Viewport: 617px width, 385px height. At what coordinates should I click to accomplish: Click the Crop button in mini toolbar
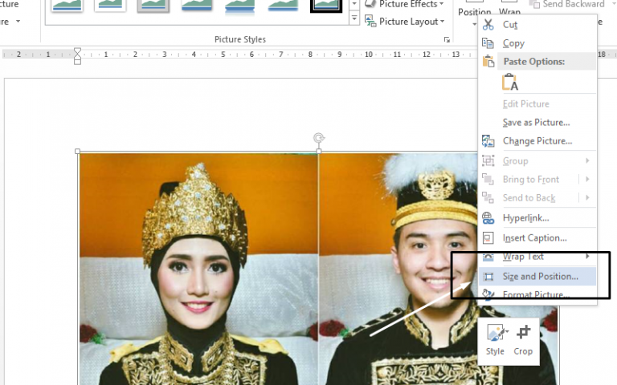[523, 340]
